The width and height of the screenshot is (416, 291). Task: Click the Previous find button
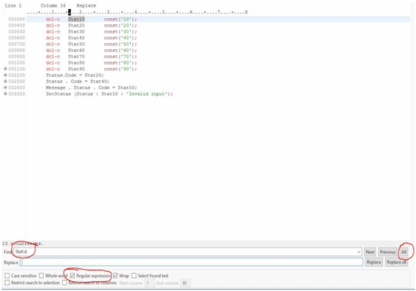pyautogui.click(x=387, y=252)
